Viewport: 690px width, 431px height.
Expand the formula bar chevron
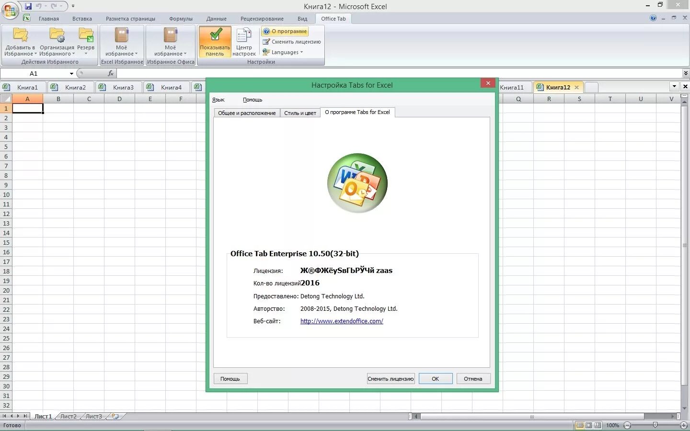pos(686,73)
